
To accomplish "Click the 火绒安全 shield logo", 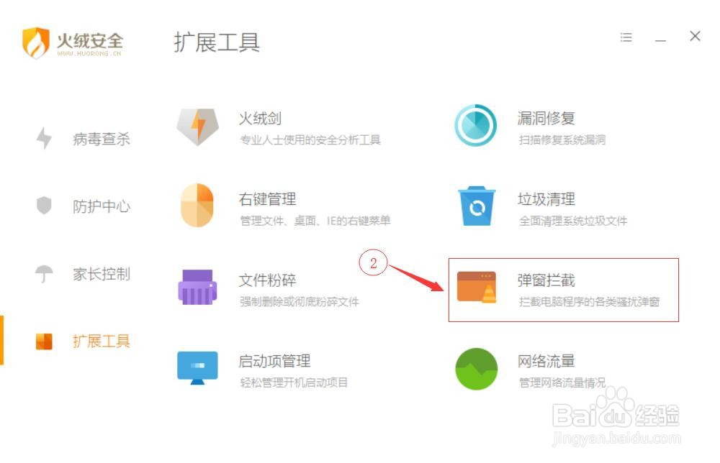I will [35, 42].
